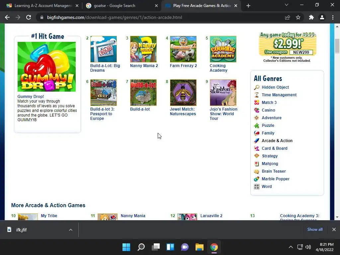Click the Adventure compass icon
The width and height of the screenshot is (340, 255).
click(257, 118)
